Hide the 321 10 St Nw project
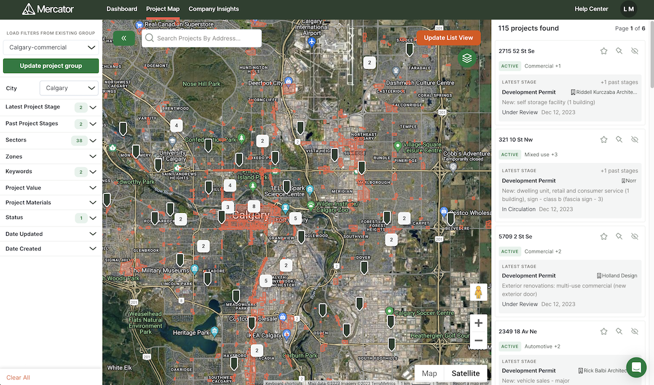The width and height of the screenshot is (654, 385). 634,140
